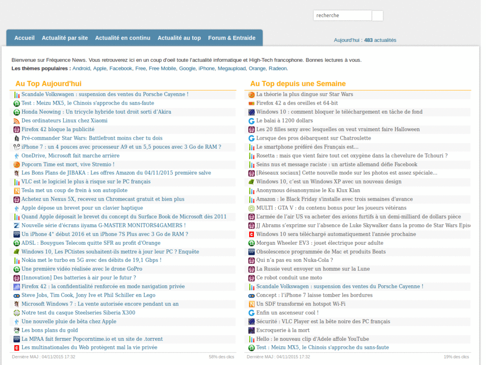The image size is (486, 365).
Task: Open Anonymous désanonymise le Ku Klux Klan
Action: point(308,191)
